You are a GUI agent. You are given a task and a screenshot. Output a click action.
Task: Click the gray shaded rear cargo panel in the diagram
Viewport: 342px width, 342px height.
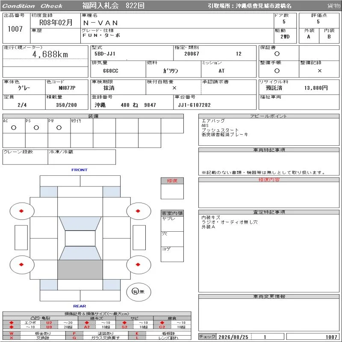[x=80, y=270]
